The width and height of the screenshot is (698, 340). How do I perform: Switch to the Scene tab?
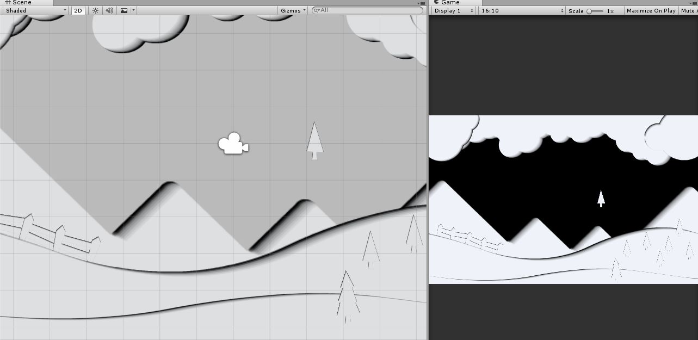coord(18,2)
